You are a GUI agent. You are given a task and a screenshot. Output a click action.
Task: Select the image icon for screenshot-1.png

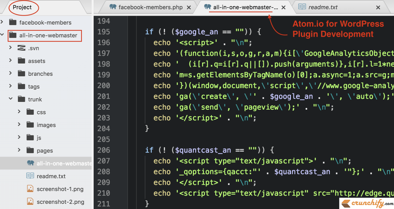[x=30, y=189]
